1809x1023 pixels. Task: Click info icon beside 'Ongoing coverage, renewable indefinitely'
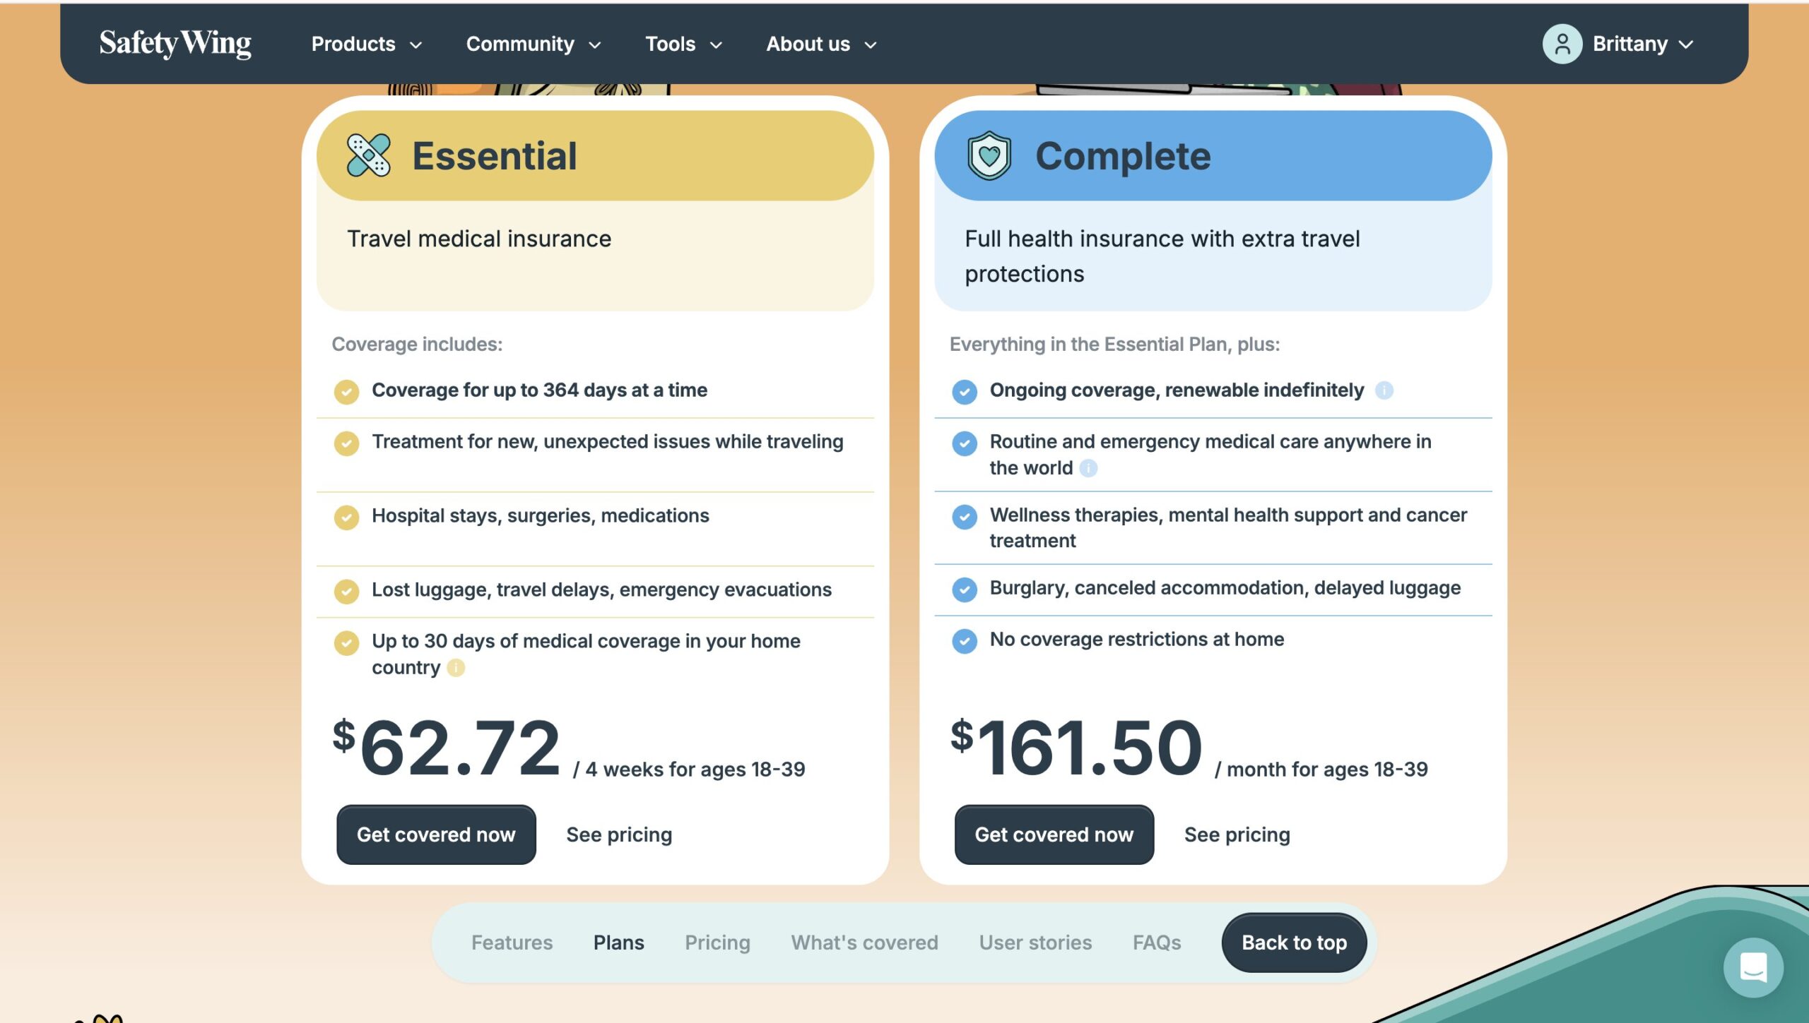click(x=1384, y=390)
